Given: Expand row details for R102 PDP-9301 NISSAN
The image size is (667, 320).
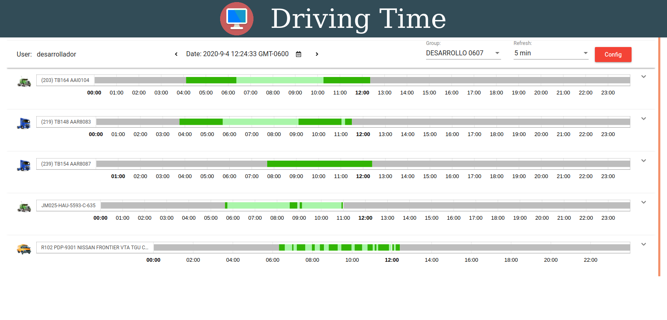Looking at the screenshot, I should tap(644, 244).
